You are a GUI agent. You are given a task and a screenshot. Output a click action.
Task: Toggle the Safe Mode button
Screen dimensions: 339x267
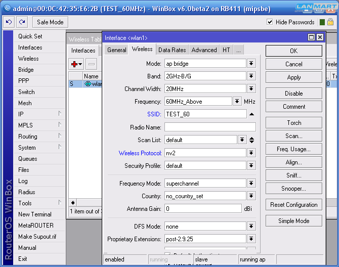[x=50, y=22]
